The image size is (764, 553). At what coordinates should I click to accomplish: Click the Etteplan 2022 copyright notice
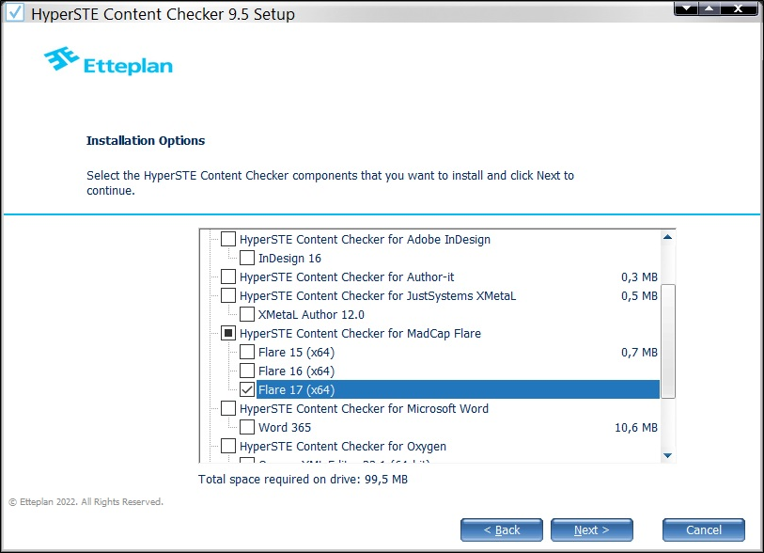click(x=86, y=502)
